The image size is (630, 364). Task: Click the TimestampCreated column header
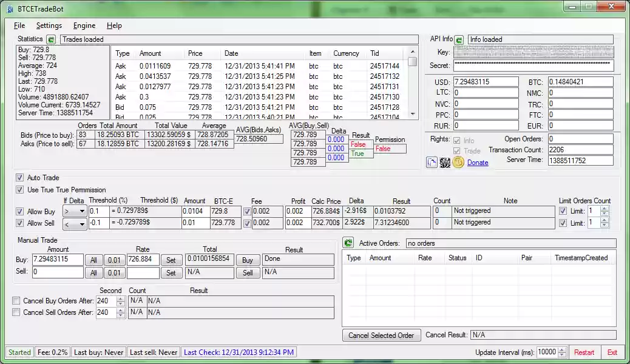pos(581,258)
